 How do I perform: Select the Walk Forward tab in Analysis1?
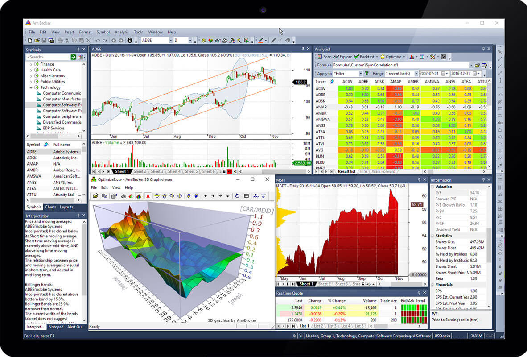(x=383, y=172)
